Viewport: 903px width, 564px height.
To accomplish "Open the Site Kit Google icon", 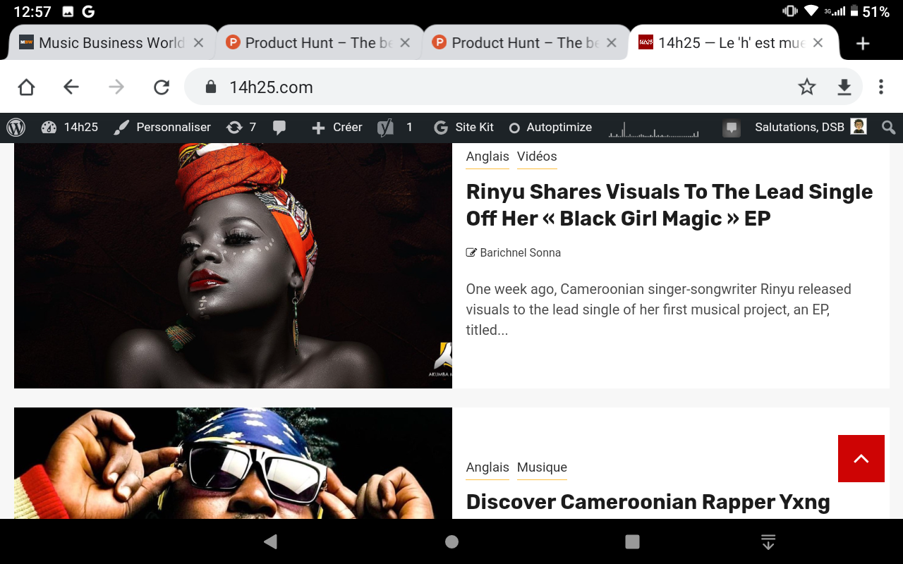I will [441, 128].
